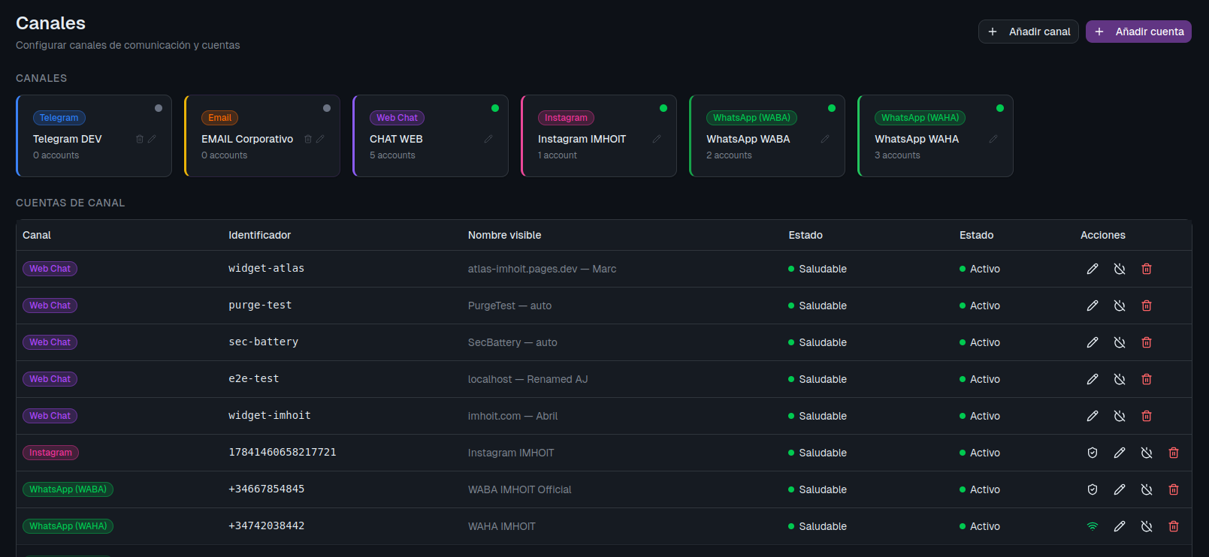Edit the e2e-test account via pencil icon
Viewport: 1209px width, 557px height.
pyautogui.click(x=1093, y=379)
